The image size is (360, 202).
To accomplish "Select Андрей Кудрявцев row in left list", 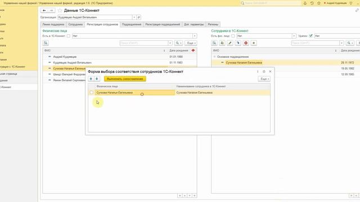I will coord(120,57).
